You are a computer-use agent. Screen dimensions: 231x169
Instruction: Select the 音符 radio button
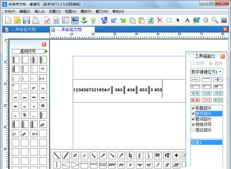tap(211, 63)
